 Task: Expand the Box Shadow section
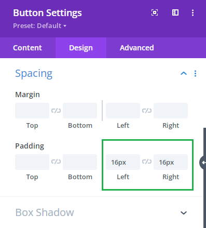point(184,213)
